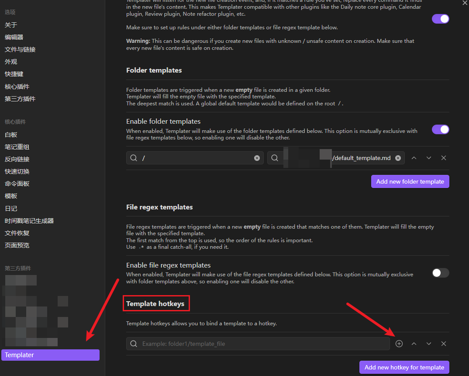Move the folder template row down
469x376 pixels.
pos(429,158)
